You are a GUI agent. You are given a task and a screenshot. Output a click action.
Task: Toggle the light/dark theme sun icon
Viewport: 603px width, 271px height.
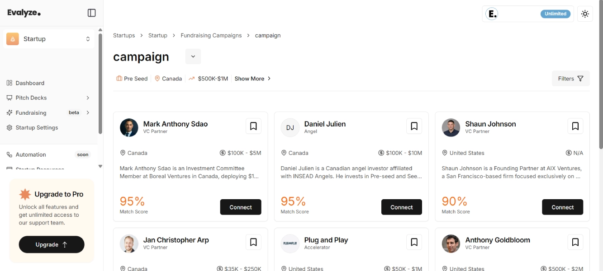pyautogui.click(x=585, y=14)
